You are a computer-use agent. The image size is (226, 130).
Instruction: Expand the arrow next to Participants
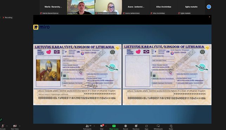(94, 126)
